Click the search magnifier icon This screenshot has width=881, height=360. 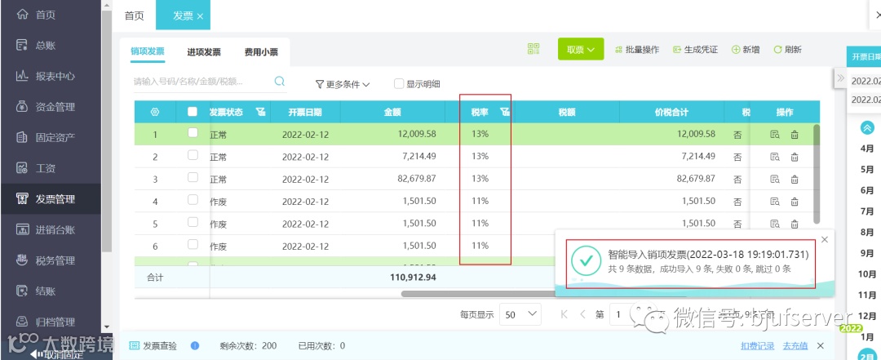pyautogui.click(x=279, y=82)
